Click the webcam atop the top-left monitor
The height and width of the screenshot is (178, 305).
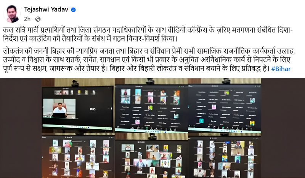coord(75,83)
